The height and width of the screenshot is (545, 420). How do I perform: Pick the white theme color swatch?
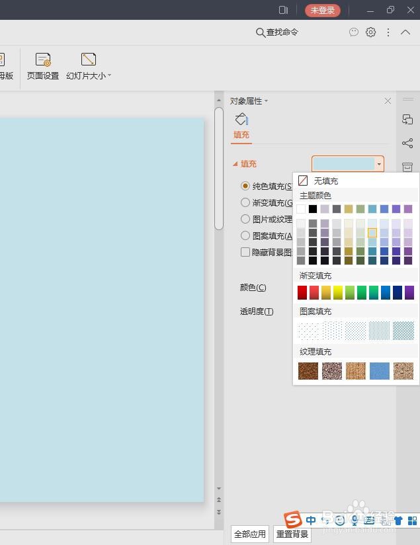[x=301, y=209]
